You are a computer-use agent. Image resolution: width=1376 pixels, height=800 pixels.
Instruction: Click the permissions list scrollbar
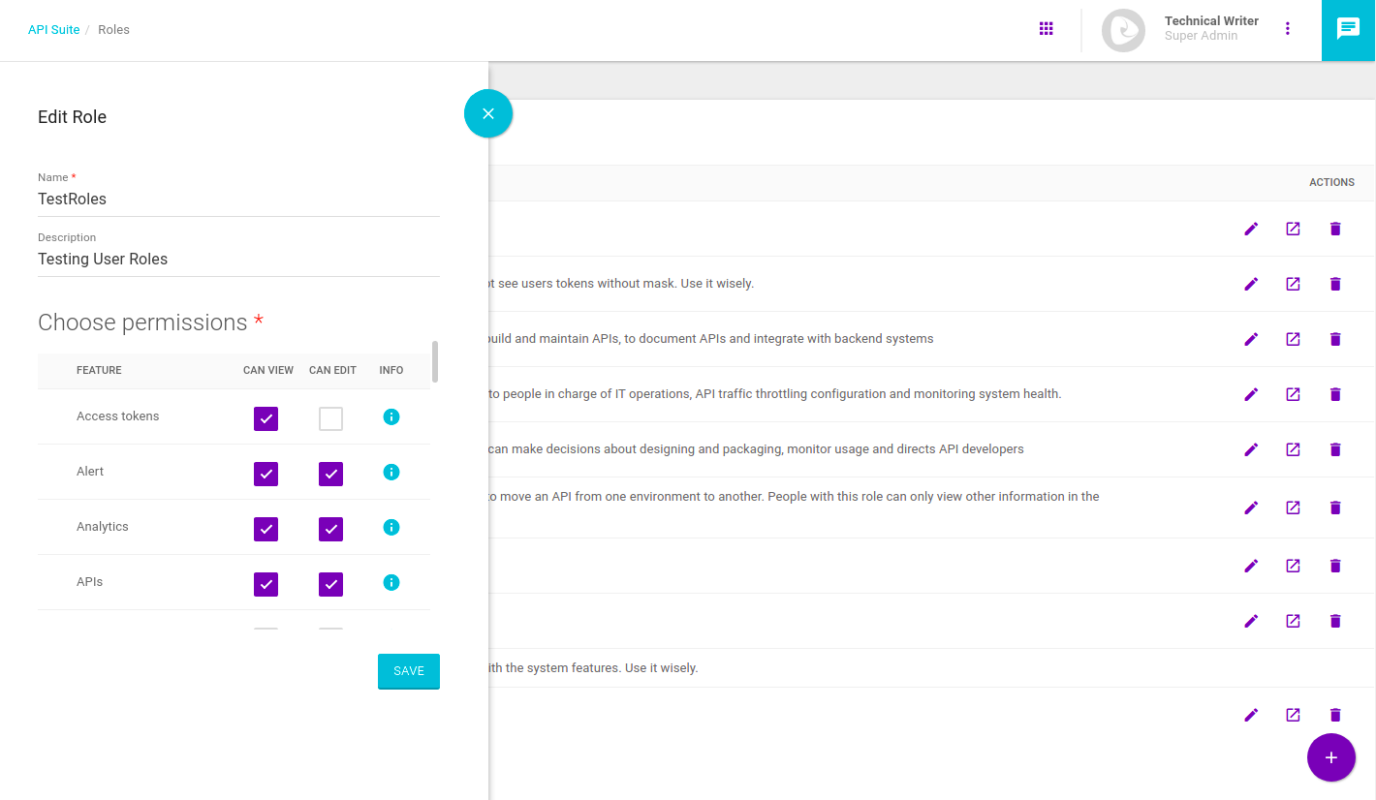click(x=435, y=361)
